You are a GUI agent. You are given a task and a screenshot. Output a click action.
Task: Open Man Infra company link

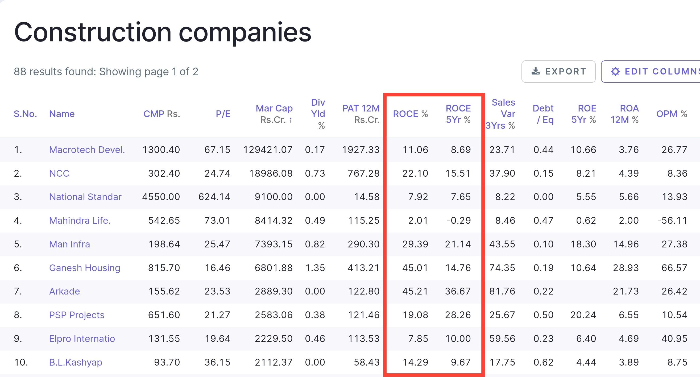[x=69, y=244]
